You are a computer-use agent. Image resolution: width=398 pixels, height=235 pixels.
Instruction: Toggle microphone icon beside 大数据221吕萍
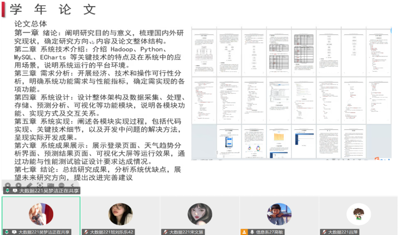pyautogui.click(x=324, y=232)
